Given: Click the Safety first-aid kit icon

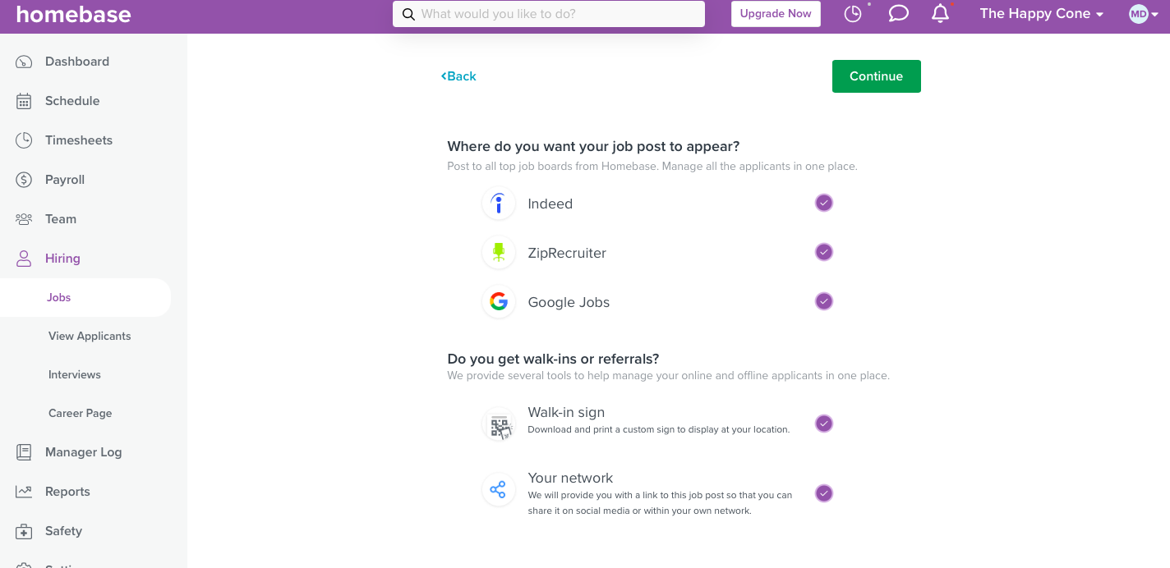Looking at the screenshot, I should pos(24,531).
